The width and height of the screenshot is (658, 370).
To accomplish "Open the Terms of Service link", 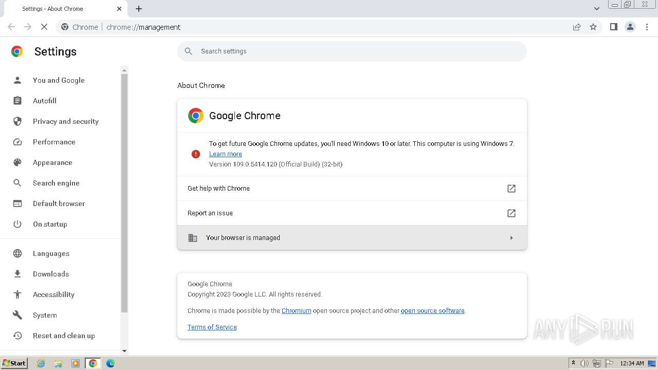I will point(212,327).
